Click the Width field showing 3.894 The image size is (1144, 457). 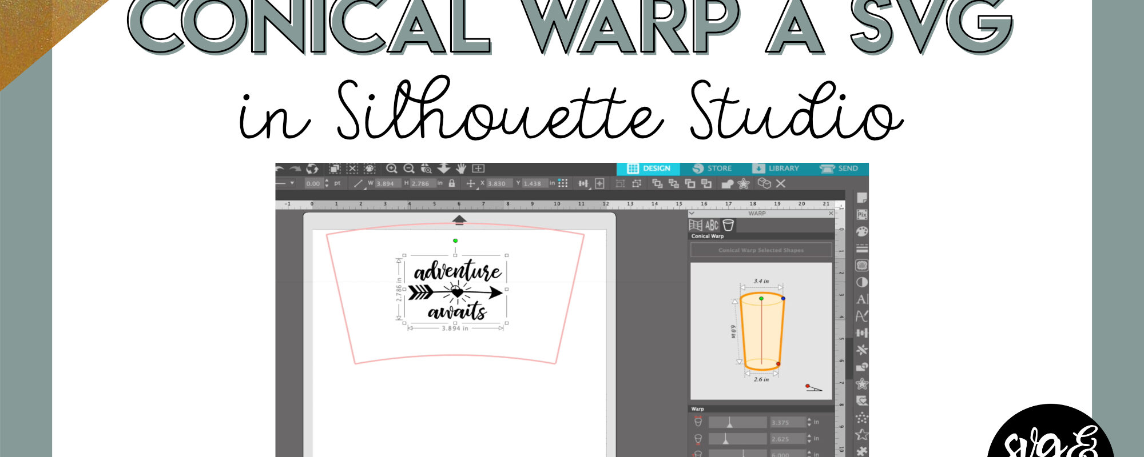(388, 183)
